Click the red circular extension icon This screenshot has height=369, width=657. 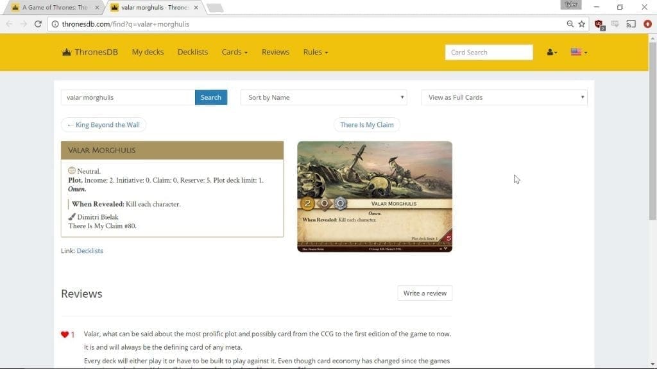click(648, 24)
